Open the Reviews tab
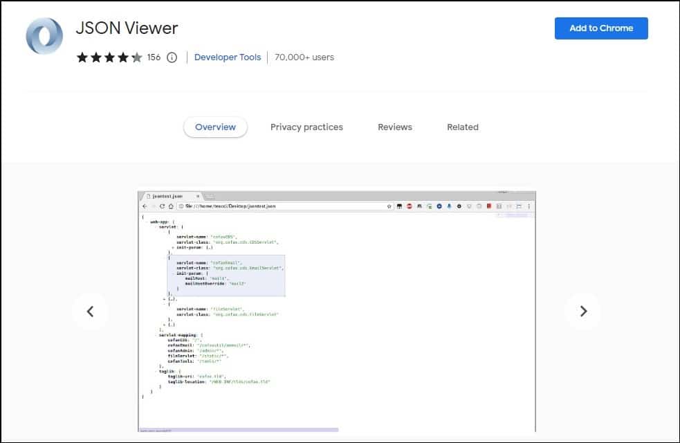 click(x=394, y=127)
